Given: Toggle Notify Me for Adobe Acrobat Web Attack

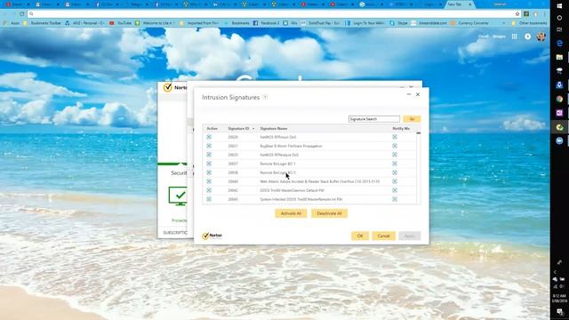Looking at the screenshot, I should [x=395, y=181].
